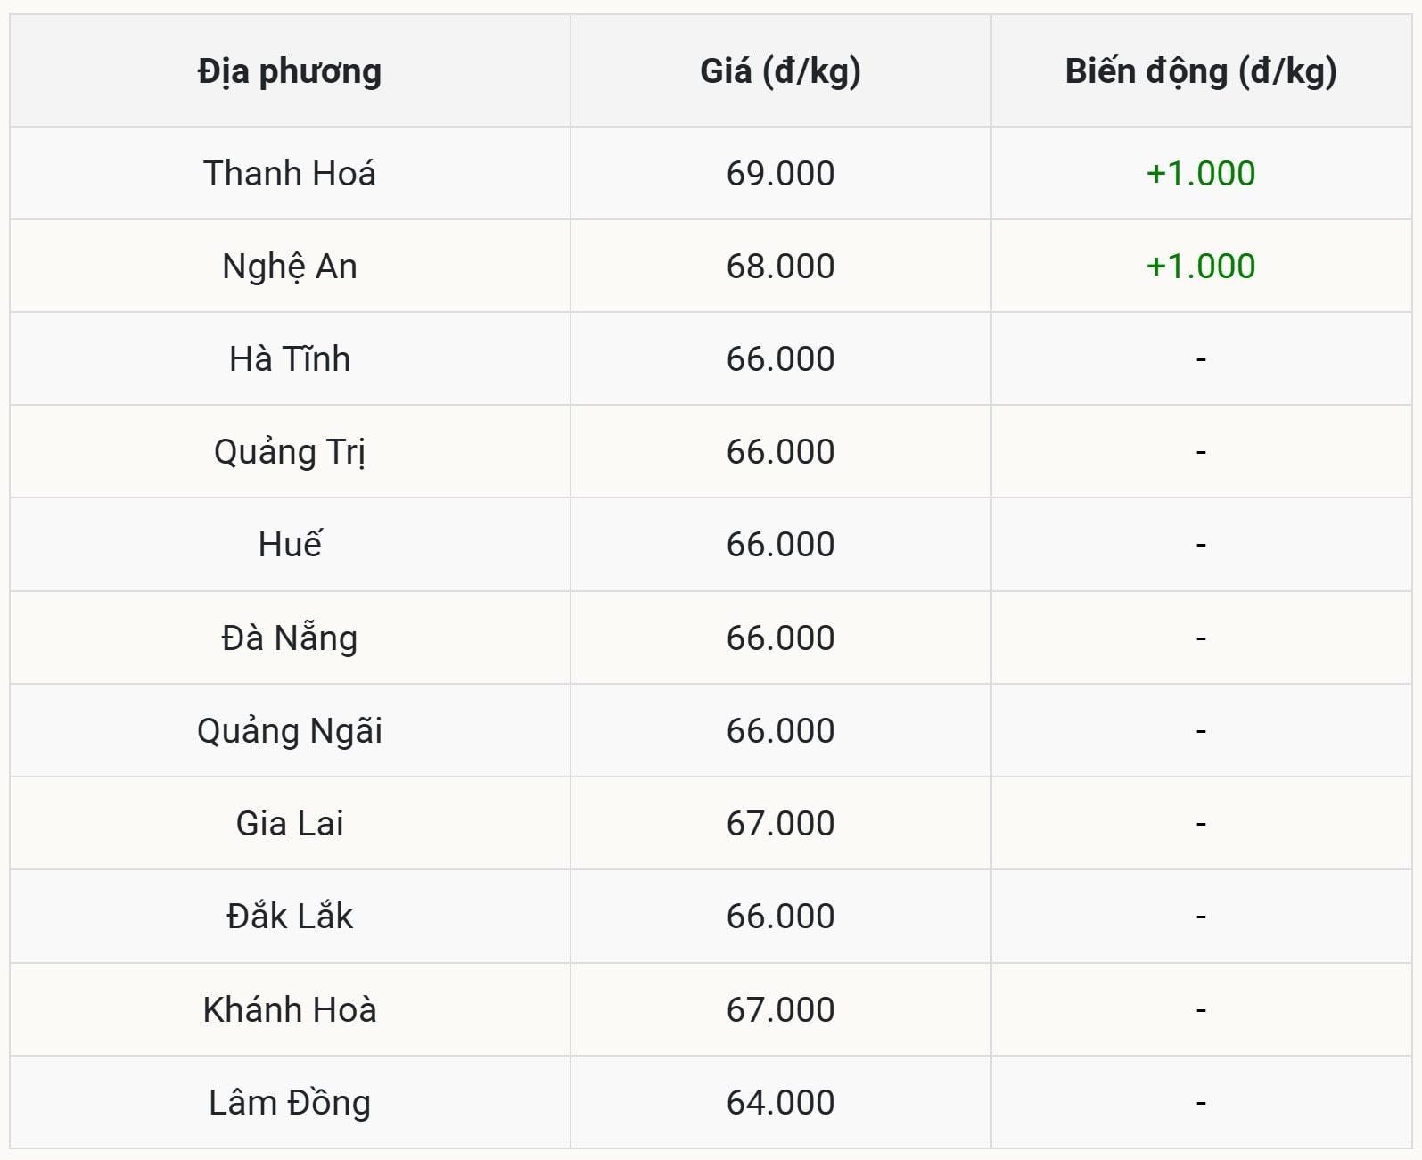Select the Thanh Hoá row name
Image resolution: width=1422 pixels, height=1160 pixels.
click(x=290, y=173)
